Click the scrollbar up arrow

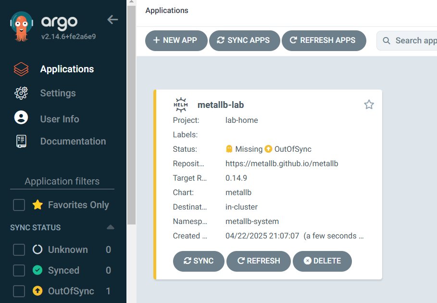[131, 2]
